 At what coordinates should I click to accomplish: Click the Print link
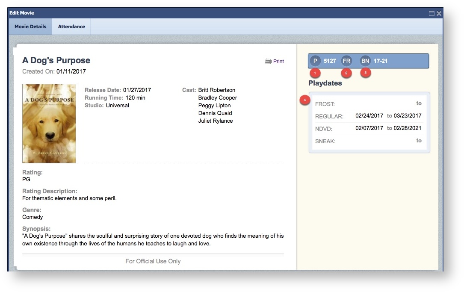pos(278,61)
